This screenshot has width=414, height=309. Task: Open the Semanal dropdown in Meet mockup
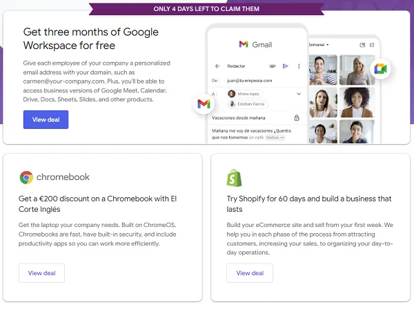coord(319,45)
